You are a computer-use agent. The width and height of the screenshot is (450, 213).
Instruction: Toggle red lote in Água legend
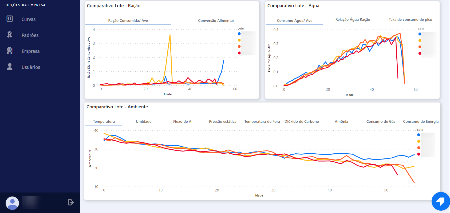(x=420, y=53)
